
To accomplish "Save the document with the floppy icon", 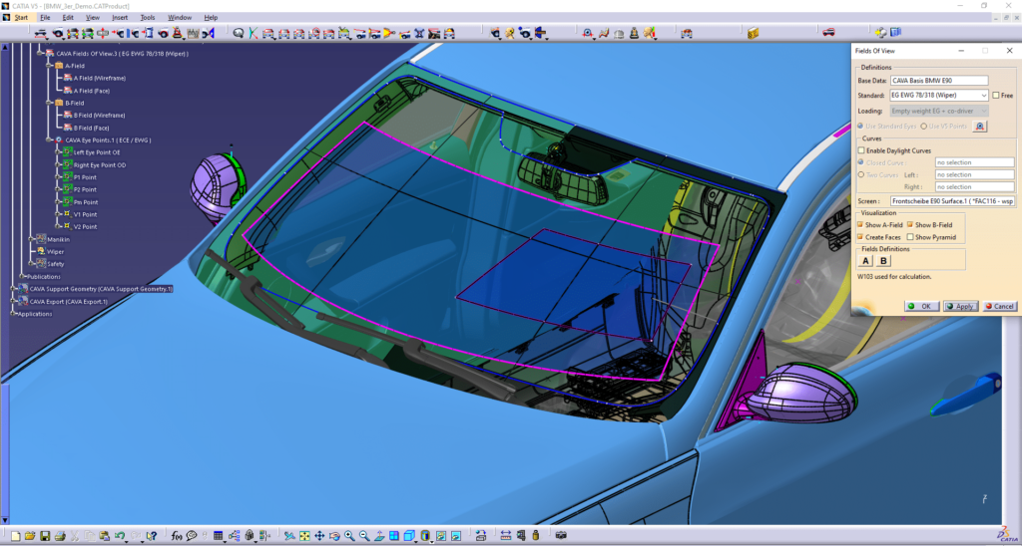I will coord(45,536).
